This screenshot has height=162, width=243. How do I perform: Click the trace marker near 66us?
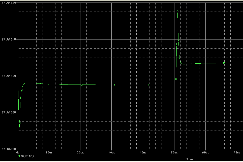[x=224, y=63]
